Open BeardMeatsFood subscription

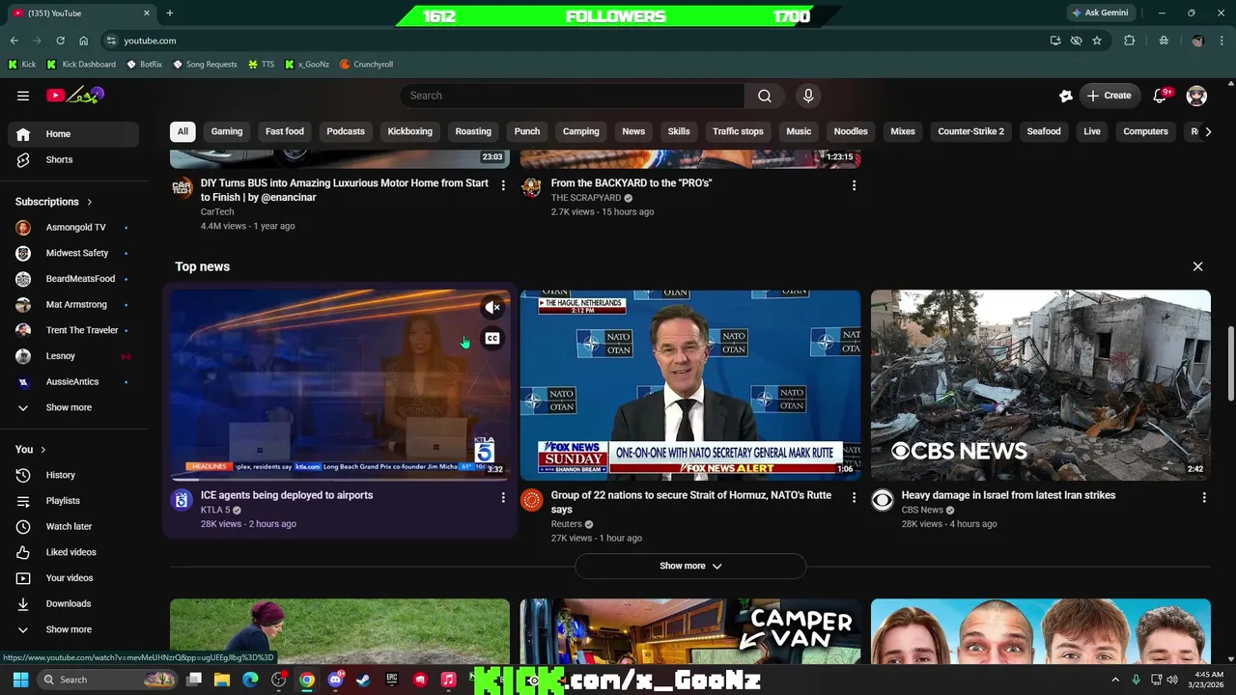(x=73, y=279)
